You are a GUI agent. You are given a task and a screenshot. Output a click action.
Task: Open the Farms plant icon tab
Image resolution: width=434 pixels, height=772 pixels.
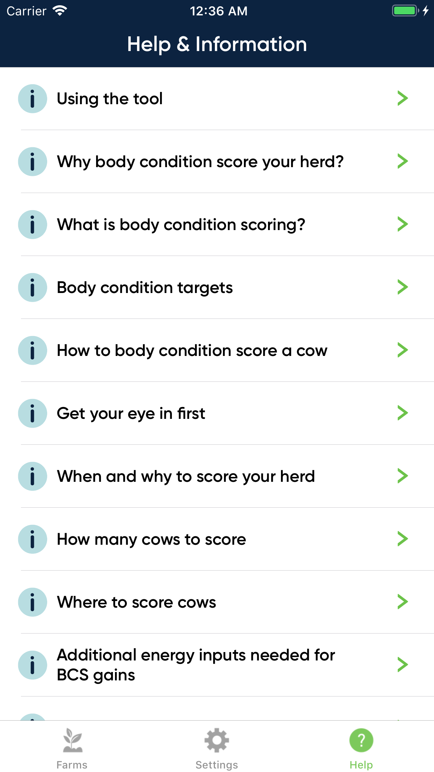pos(72,748)
